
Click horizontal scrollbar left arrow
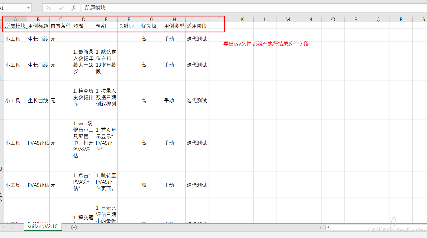pyautogui.click(x=328, y=227)
